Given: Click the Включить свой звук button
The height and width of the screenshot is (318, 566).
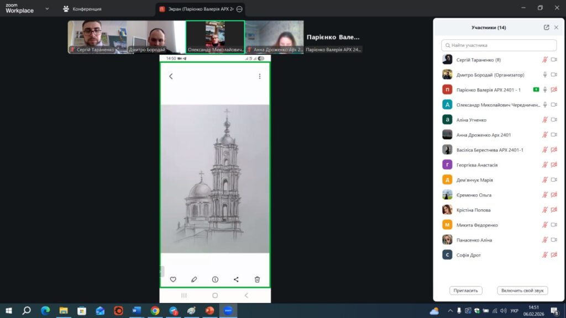Looking at the screenshot, I should click(522, 290).
